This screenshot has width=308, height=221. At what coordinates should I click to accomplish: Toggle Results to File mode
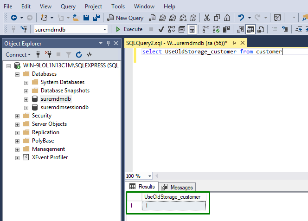pyautogui.click(x=261, y=30)
